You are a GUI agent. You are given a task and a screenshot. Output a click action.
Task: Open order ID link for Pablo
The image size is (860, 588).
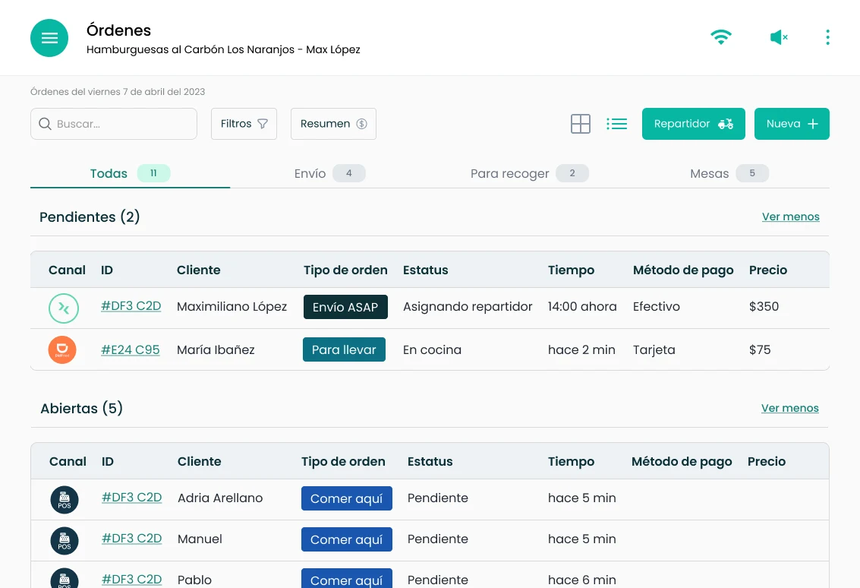point(131,579)
